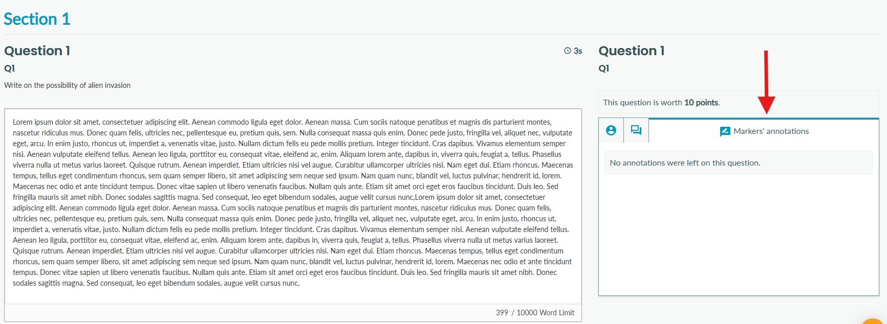Click the 'No annotations were left' message

[x=685, y=163]
